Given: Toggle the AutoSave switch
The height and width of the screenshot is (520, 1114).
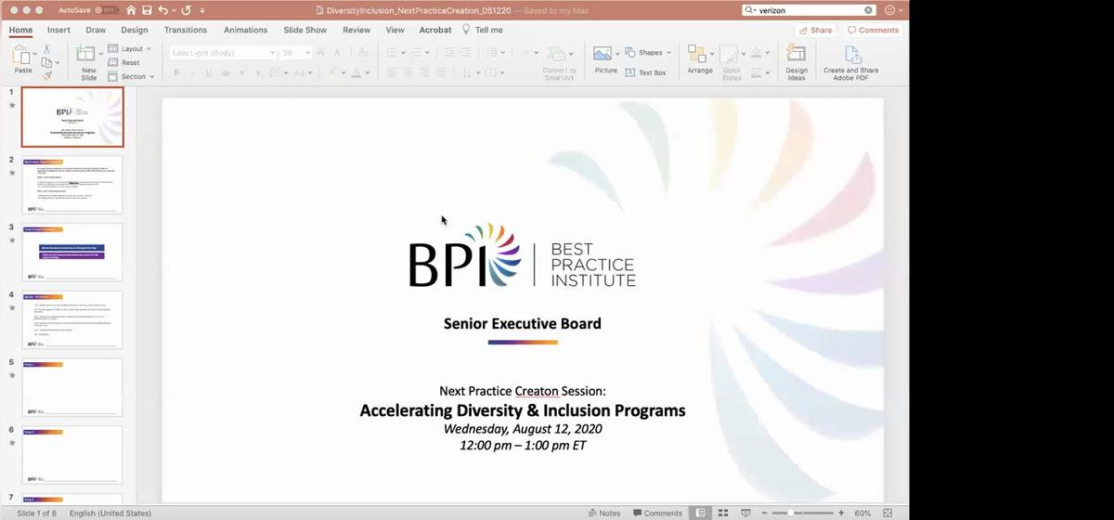Looking at the screenshot, I should 107,10.
